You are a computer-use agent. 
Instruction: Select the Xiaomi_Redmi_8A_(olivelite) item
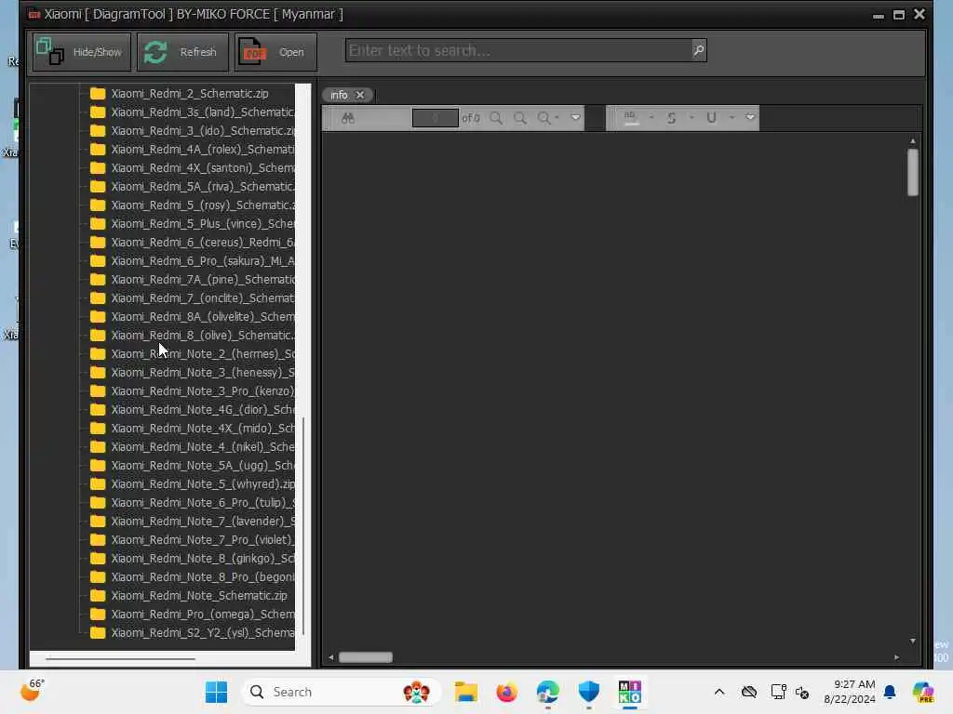coord(202,317)
